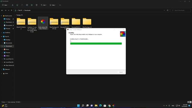
Task: Collapse the Quick access tree
Action: click(x=1, y=16)
